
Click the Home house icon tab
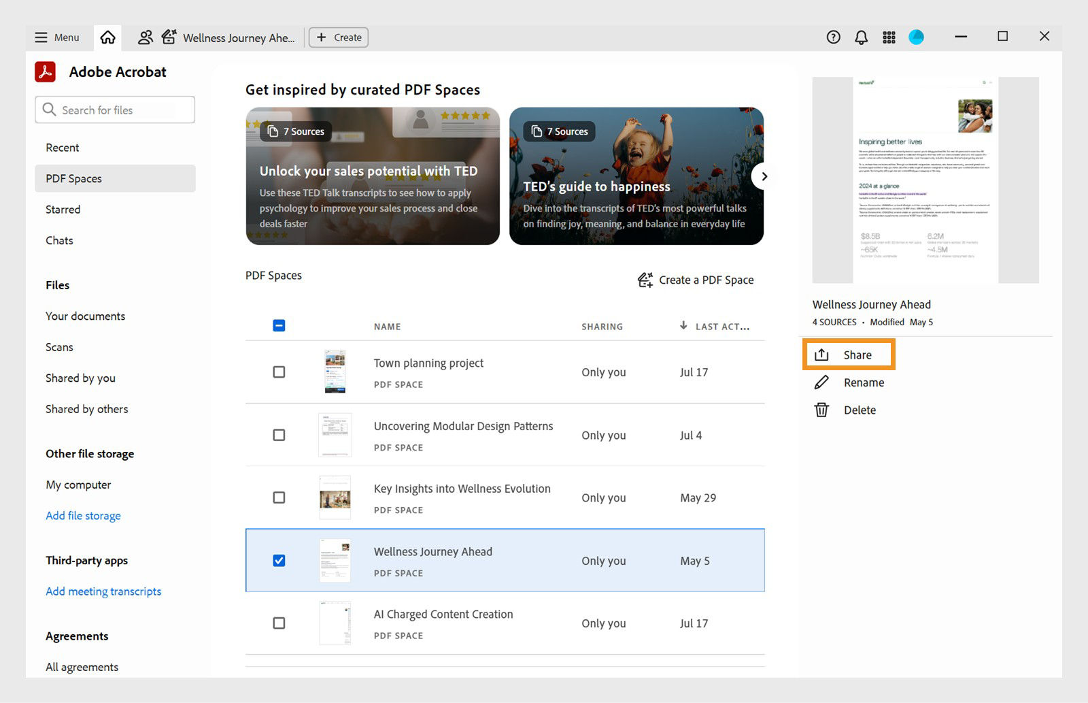point(108,38)
